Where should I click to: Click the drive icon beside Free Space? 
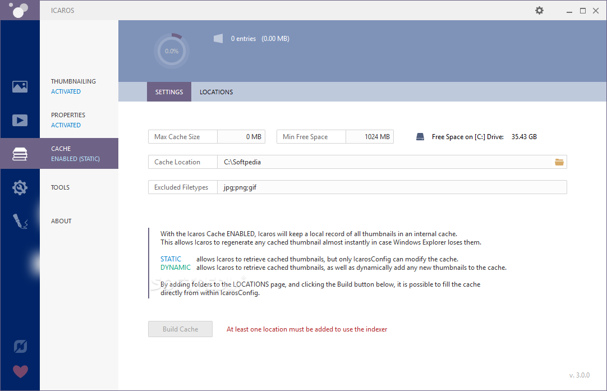point(420,137)
